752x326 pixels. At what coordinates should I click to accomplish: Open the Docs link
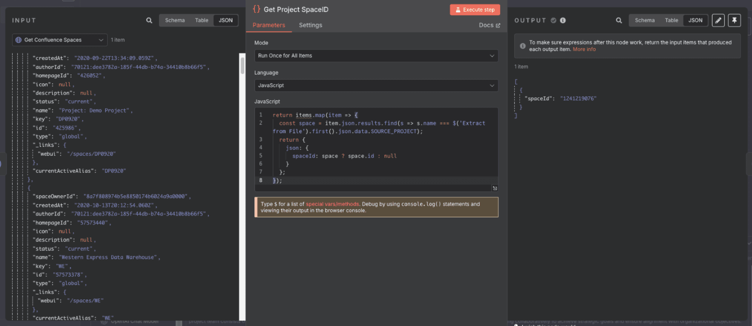click(489, 25)
